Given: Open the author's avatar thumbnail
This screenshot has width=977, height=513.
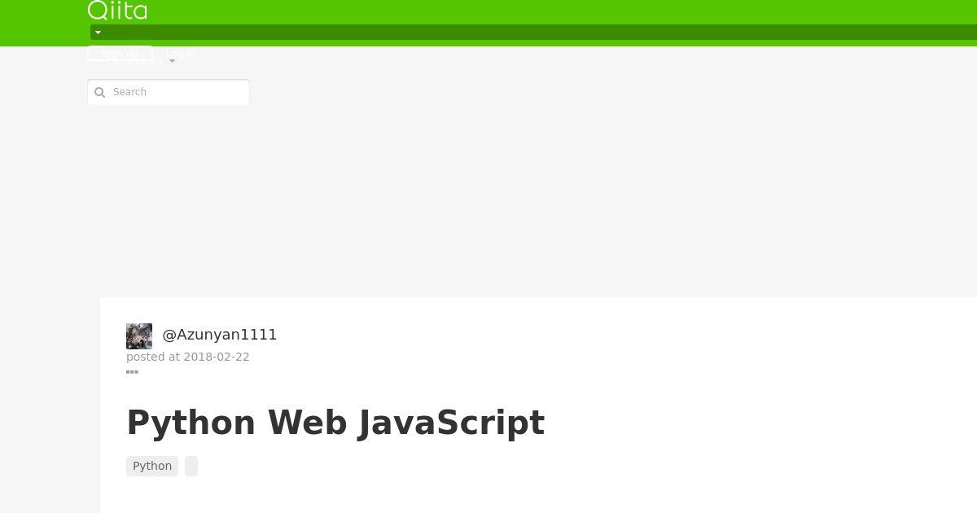Looking at the screenshot, I should (139, 336).
